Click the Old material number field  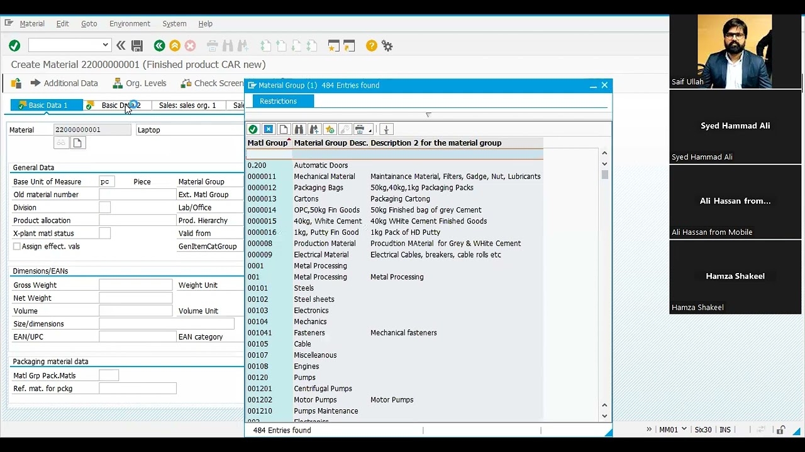click(137, 195)
